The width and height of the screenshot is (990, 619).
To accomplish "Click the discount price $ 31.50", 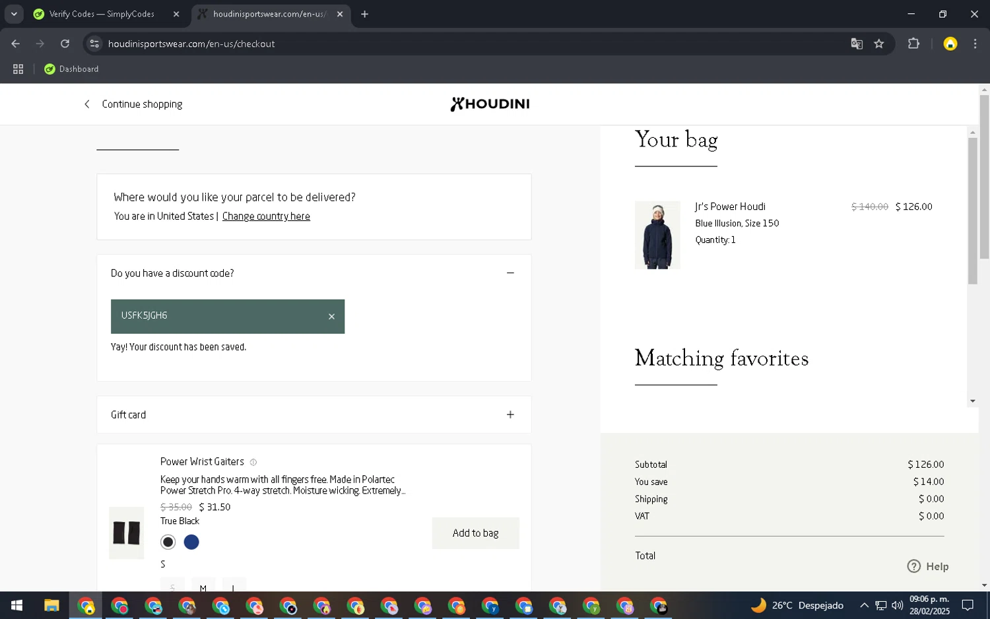I will [x=214, y=507].
